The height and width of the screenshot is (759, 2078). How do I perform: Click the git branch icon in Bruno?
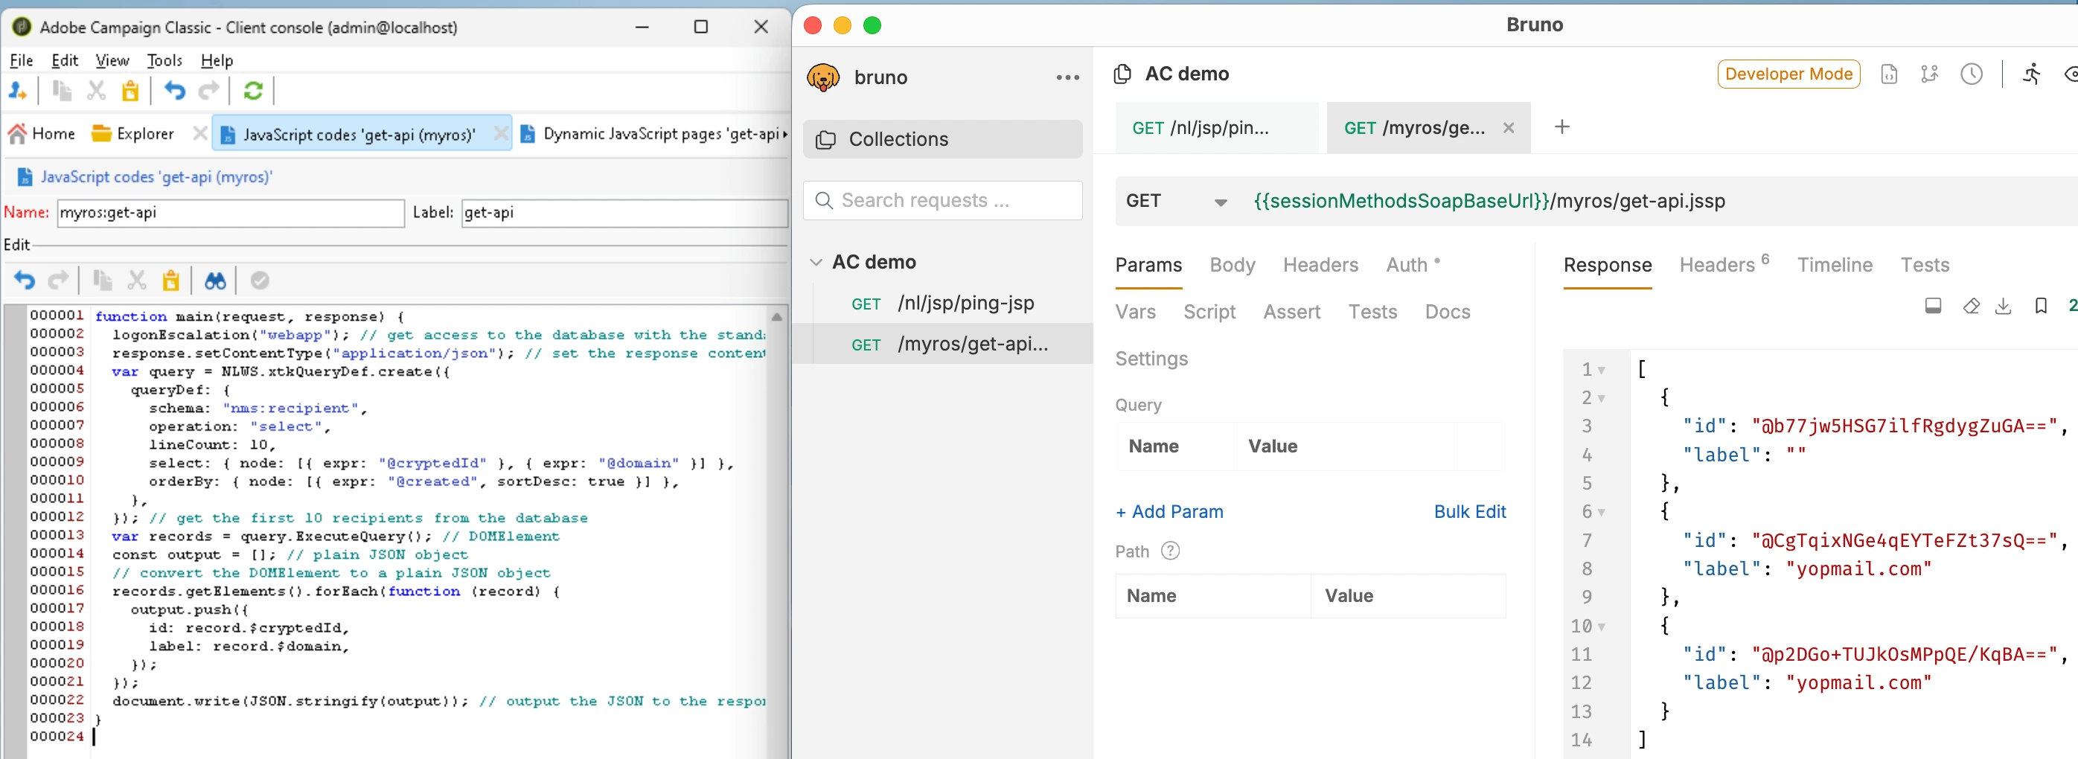(1928, 74)
